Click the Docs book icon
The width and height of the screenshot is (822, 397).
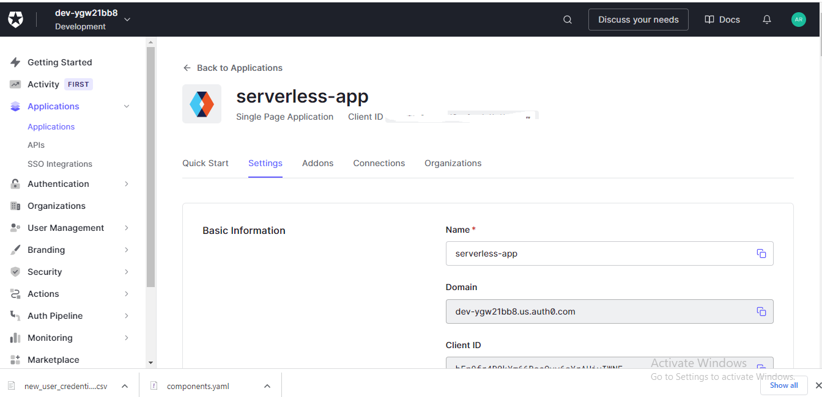point(709,20)
